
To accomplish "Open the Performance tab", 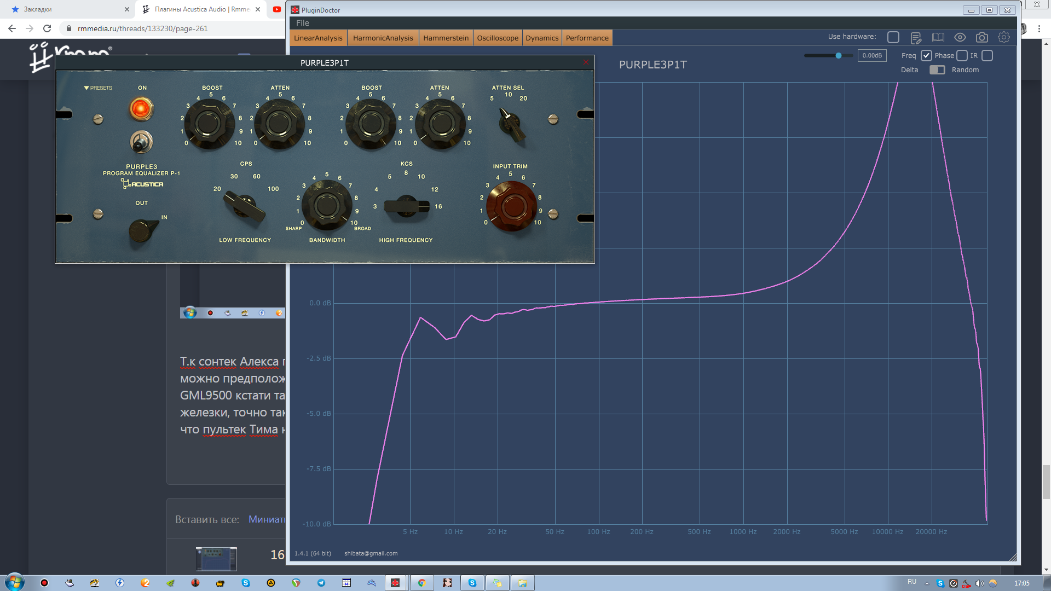I will point(587,38).
